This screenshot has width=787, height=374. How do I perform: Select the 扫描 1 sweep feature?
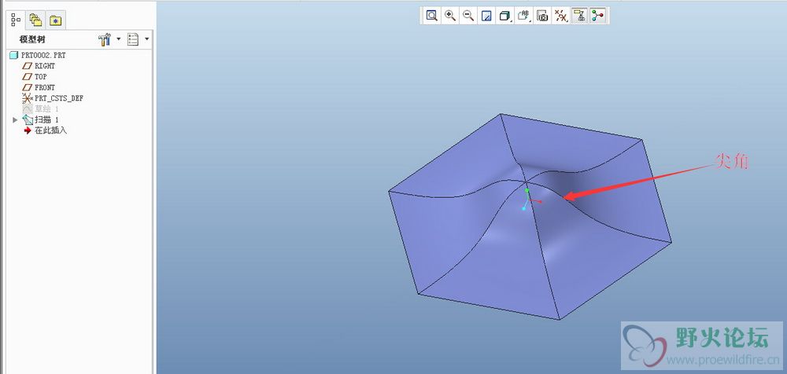[x=41, y=119]
